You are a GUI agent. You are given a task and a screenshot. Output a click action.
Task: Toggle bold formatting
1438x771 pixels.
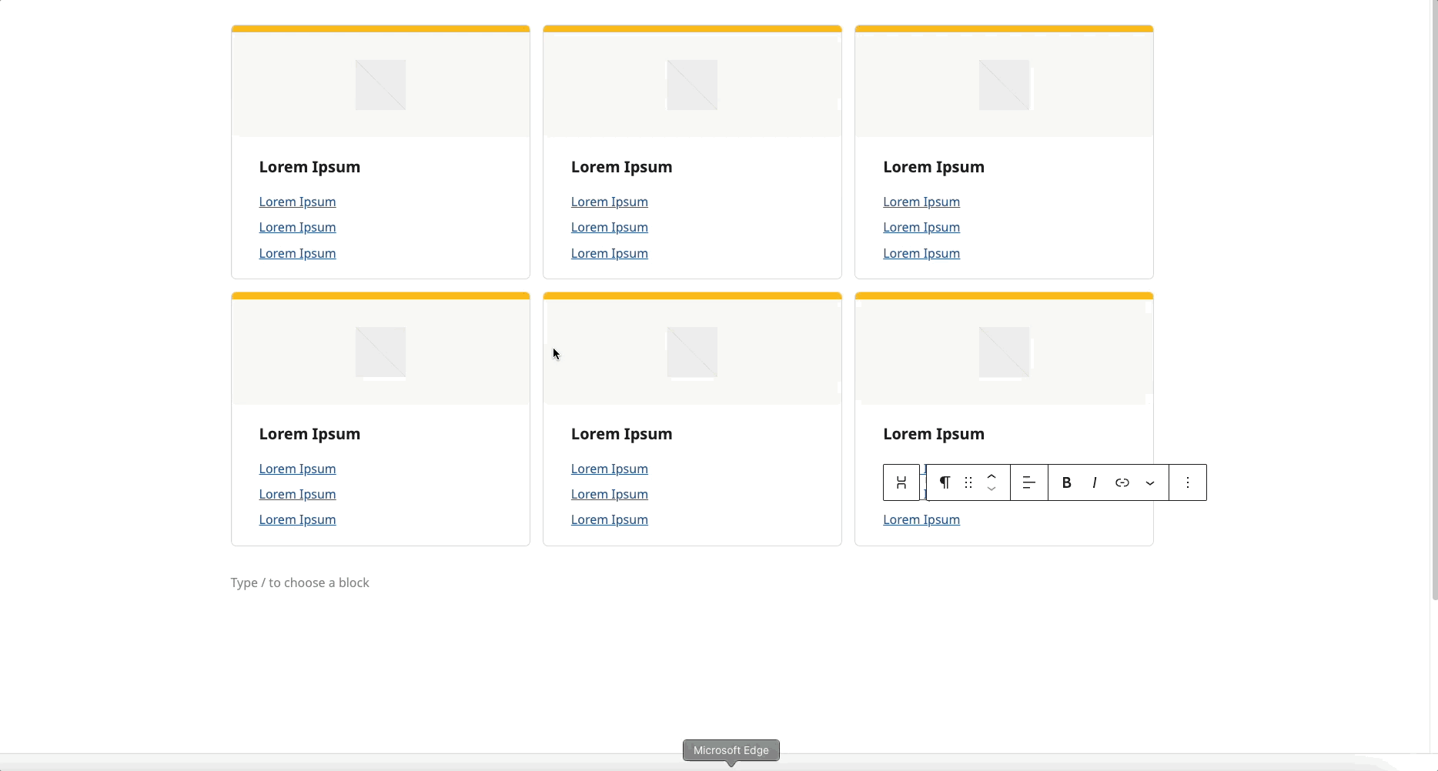(x=1066, y=482)
